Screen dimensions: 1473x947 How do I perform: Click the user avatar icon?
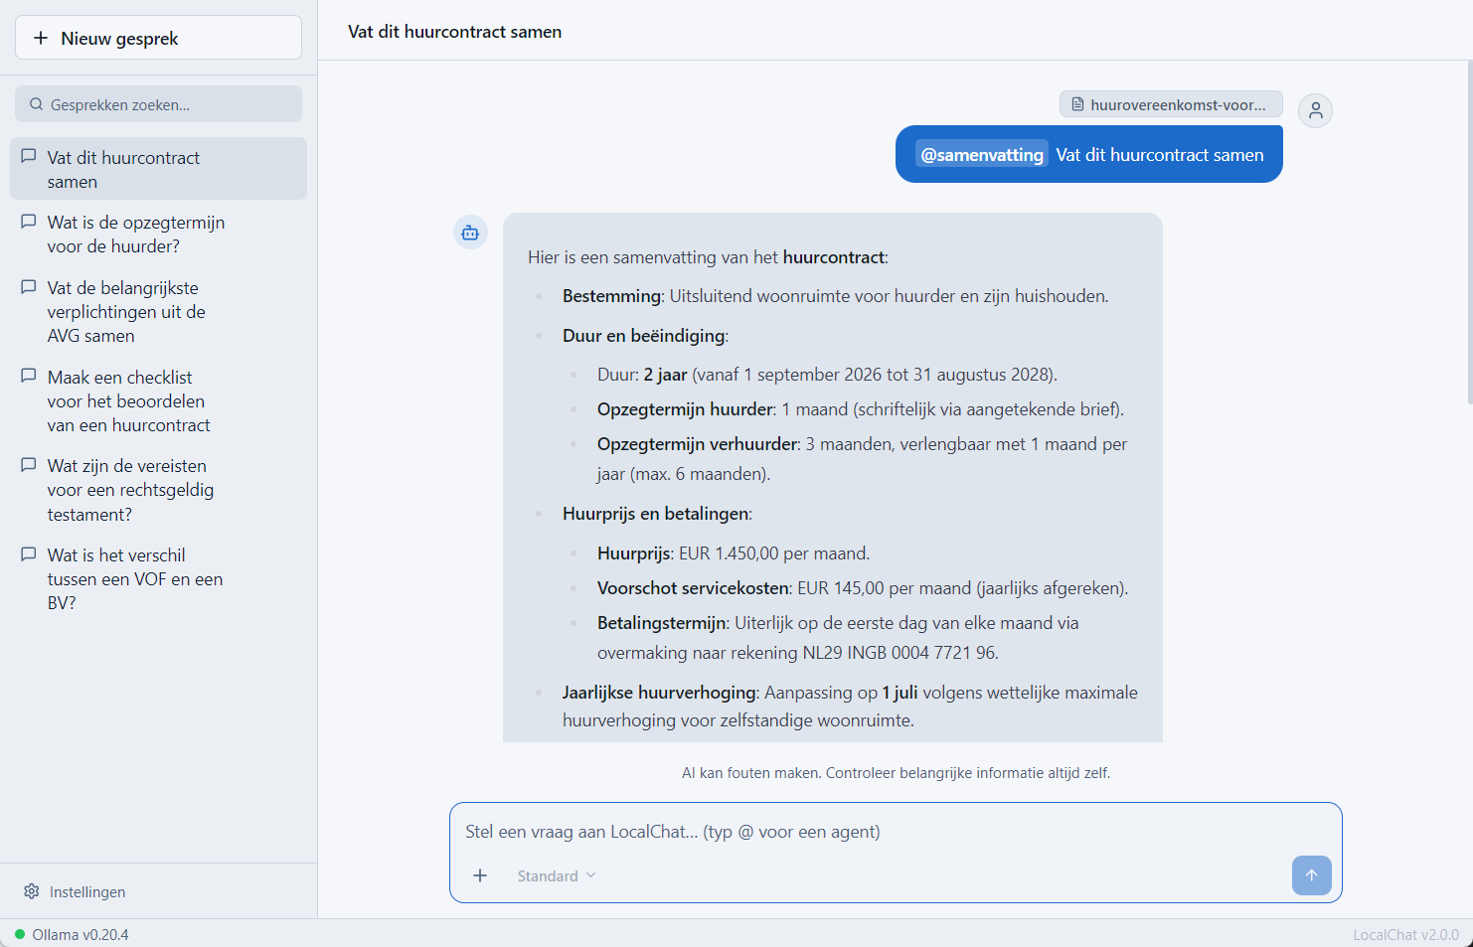[1316, 110]
